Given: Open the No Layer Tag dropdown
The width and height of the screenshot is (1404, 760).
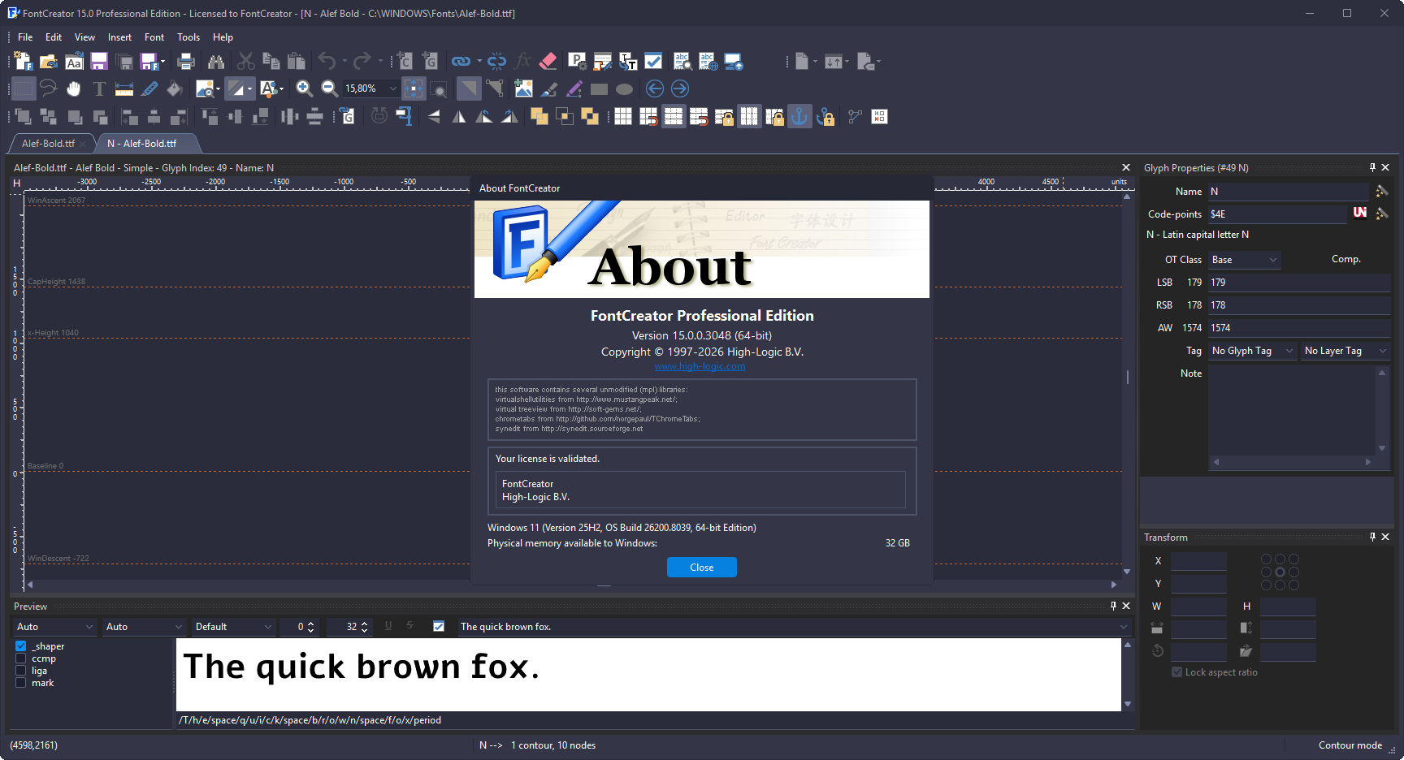Looking at the screenshot, I should tap(1345, 351).
